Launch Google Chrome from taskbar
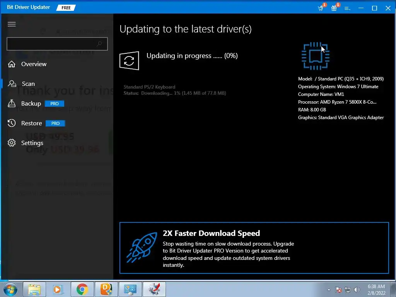 [x=82, y=289]
